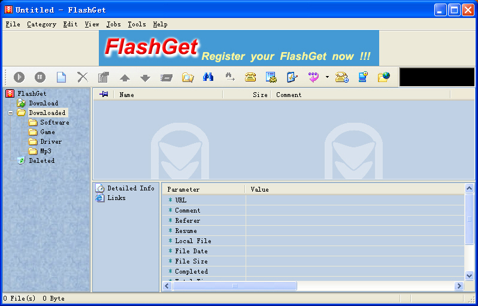Screen dimensions: 478x306
Task: Click the URL parameter row
Action: pyautogui.click(x=313, y=200)
